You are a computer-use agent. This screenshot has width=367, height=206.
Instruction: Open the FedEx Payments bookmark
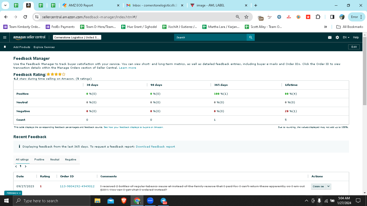click(60, 27)
